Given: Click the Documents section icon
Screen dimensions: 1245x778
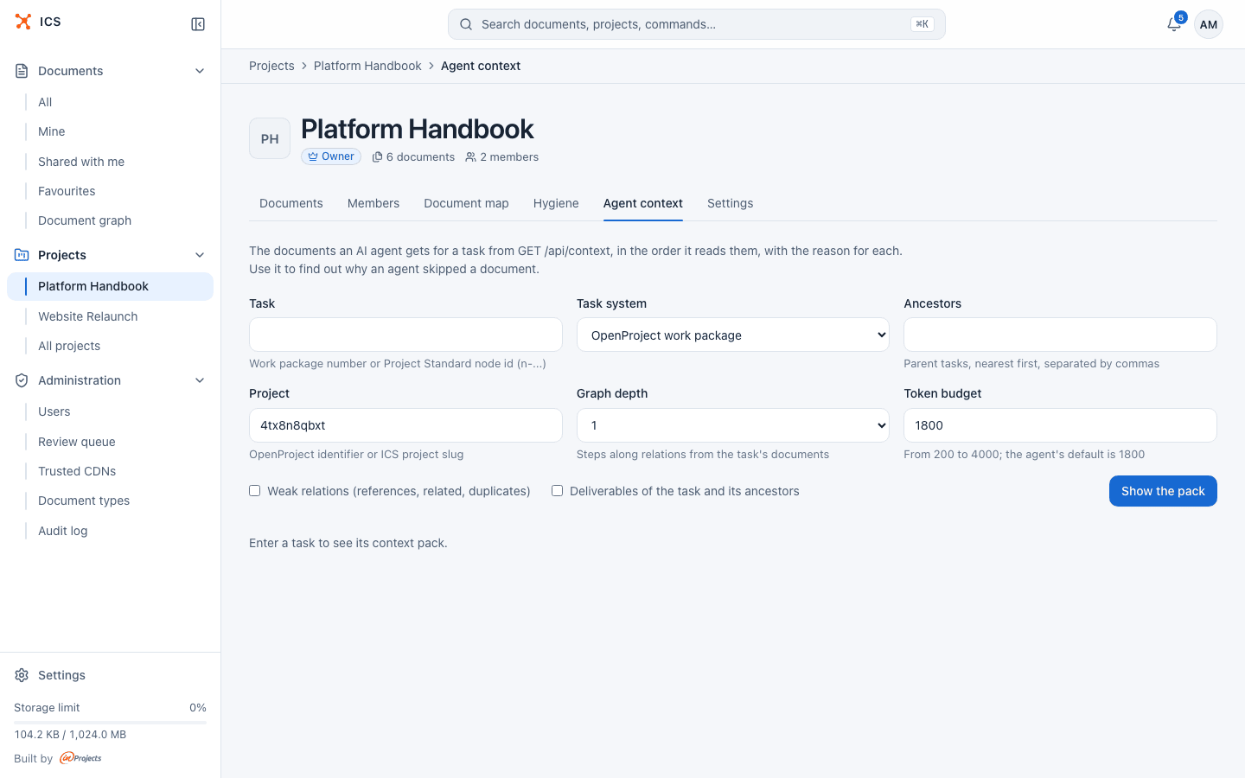Looking at the screenshot, I should [22, 71].
